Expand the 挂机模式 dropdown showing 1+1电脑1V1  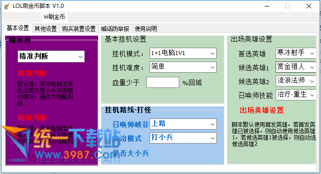183,53
